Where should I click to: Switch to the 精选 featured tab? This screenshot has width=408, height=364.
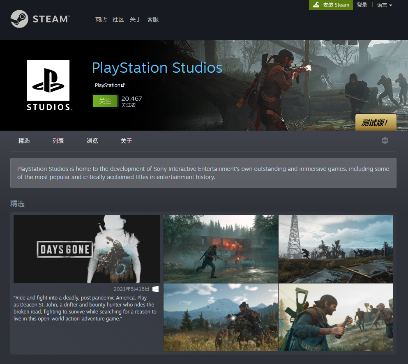click(24, 141)
